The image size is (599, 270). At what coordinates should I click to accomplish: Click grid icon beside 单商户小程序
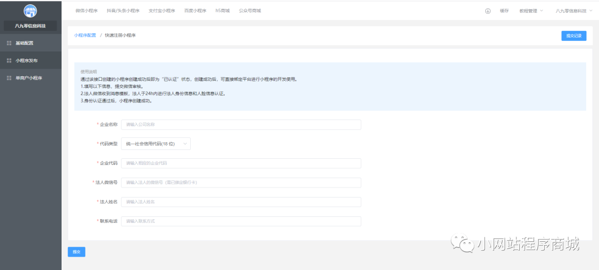click(x=9, y=77)
